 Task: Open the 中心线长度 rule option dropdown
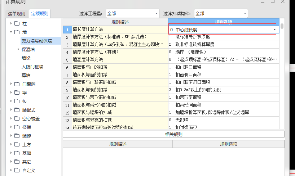[274, 30]
